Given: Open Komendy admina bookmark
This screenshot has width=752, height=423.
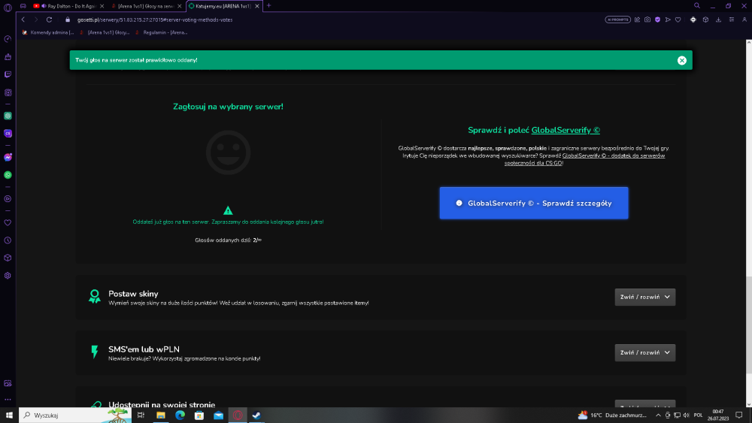Looking at the screenshot, I should coord(48,32).
